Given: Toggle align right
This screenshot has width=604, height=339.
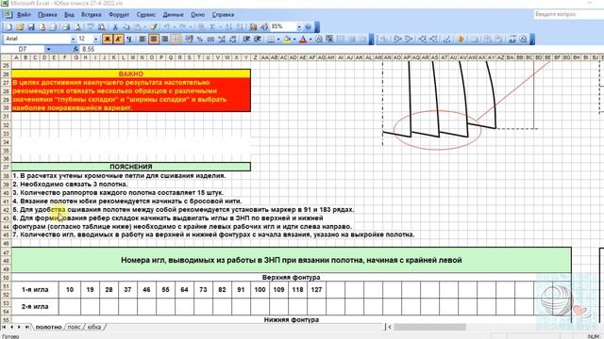Looking at the screenshot, I should click(164, 40).
